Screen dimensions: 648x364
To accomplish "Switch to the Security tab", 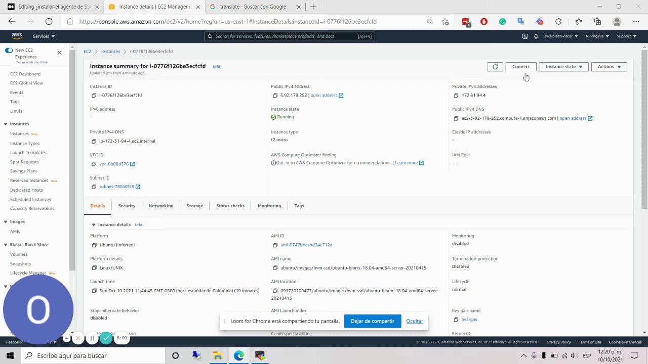I will tap(127, 206).
